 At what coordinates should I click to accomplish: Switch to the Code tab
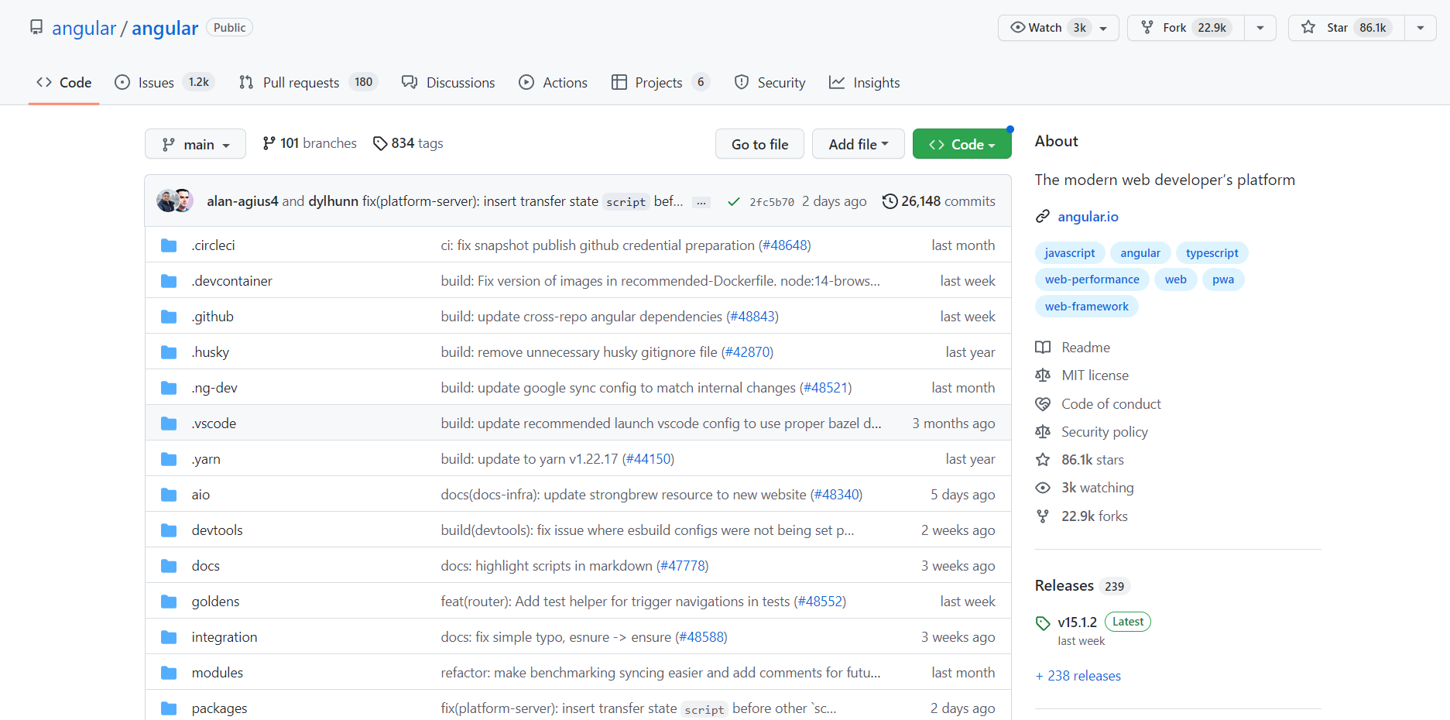point(63,82)
